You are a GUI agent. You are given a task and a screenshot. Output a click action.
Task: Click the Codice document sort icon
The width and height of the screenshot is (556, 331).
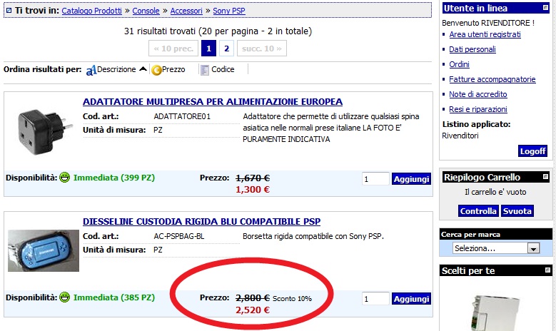coord(205,70)
